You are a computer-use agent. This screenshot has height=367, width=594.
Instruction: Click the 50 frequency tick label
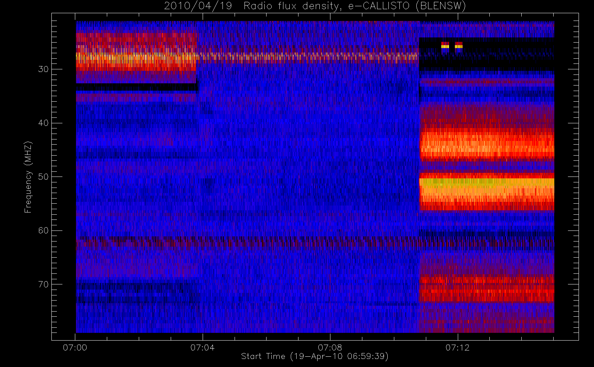tap(43, 177)
